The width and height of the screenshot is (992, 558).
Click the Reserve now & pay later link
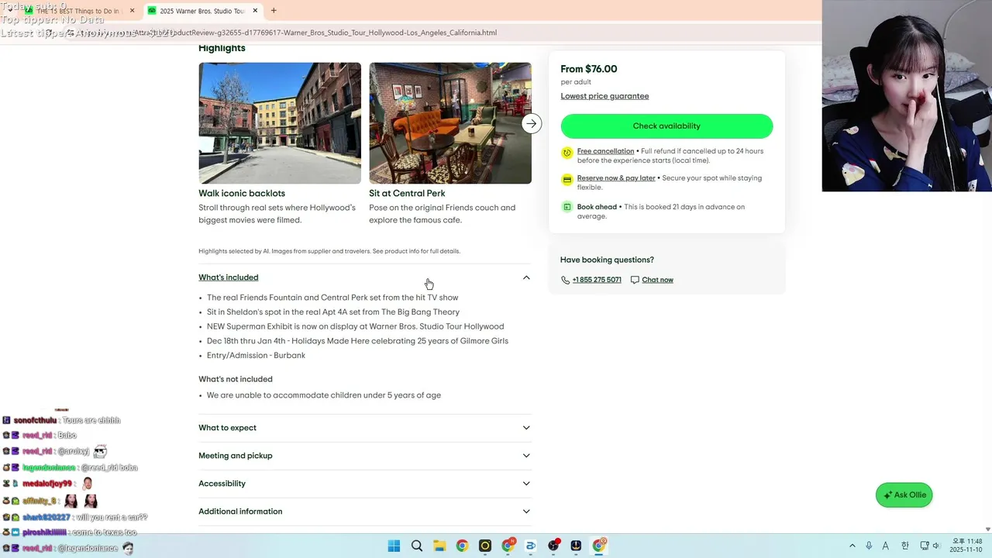pyautogui.click(x=616, y=178)
